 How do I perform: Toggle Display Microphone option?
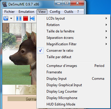[x=73, y=98]
